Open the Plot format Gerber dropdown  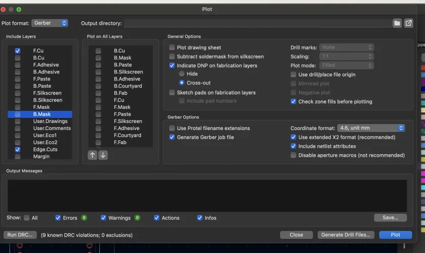50,23
